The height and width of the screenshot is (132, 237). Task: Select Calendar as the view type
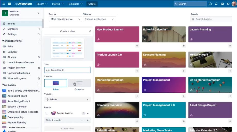pyautogui.click(x=79, y=83)
